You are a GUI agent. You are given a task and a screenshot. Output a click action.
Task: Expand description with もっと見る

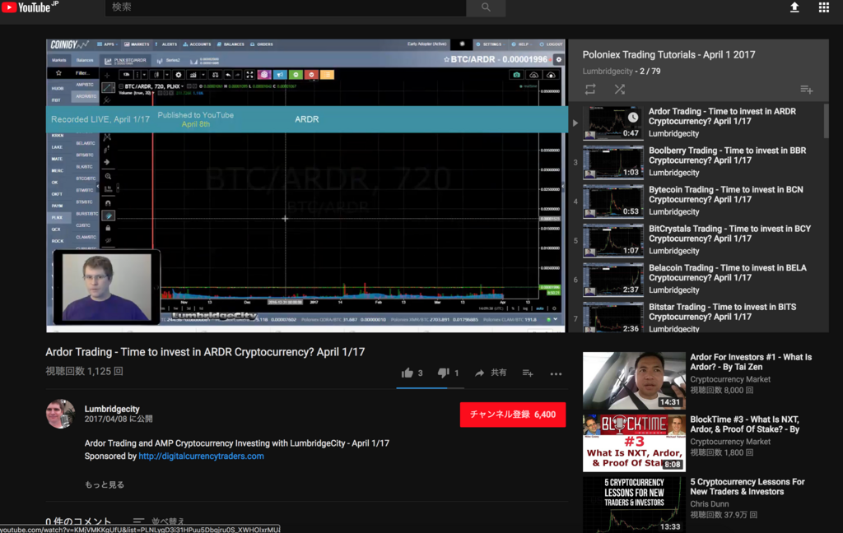pos(105,484)
